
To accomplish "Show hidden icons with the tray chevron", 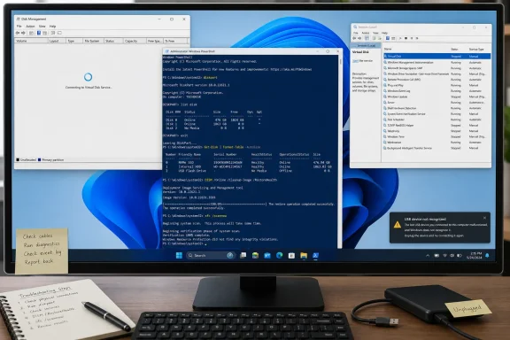I will tap(428, 256).
